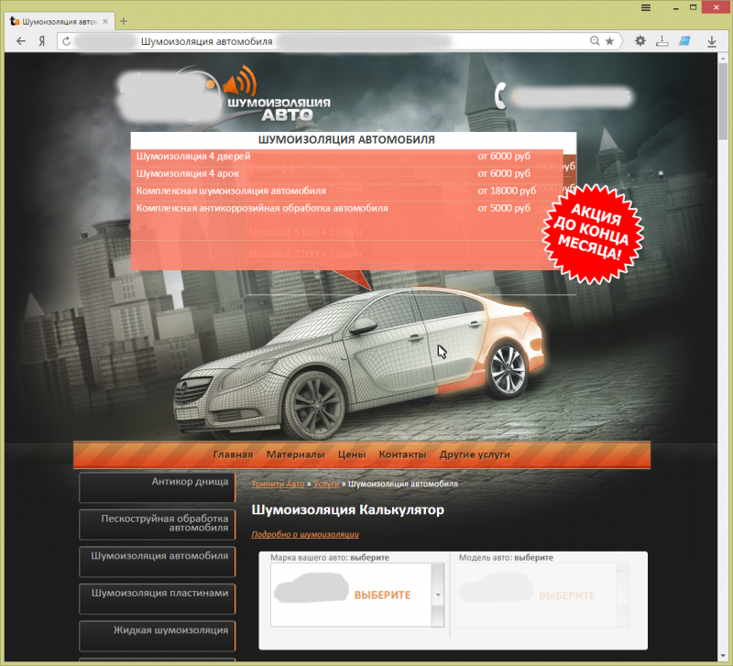
Task: Click the от 5000 руб price
Action: click(x=504, y=208)
